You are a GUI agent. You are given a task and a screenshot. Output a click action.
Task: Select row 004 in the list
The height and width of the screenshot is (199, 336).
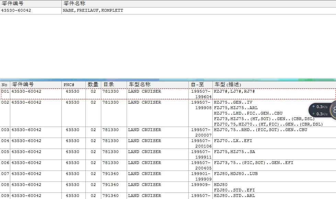168,143
